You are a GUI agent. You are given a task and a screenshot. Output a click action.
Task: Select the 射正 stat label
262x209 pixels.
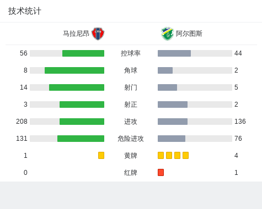coord(131,105)
